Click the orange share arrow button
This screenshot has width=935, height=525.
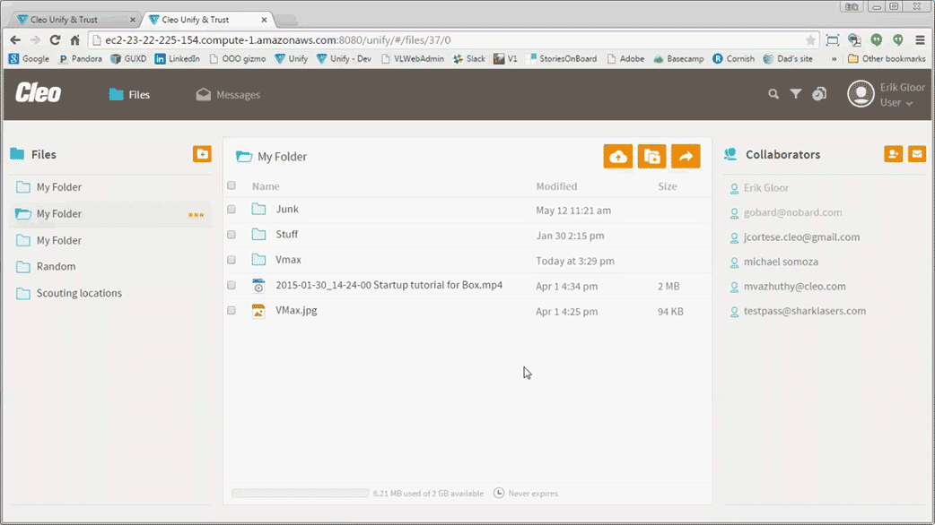686,157
